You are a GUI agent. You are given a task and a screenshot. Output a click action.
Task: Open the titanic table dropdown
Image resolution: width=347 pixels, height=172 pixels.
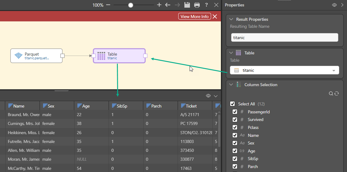point(285,70)
